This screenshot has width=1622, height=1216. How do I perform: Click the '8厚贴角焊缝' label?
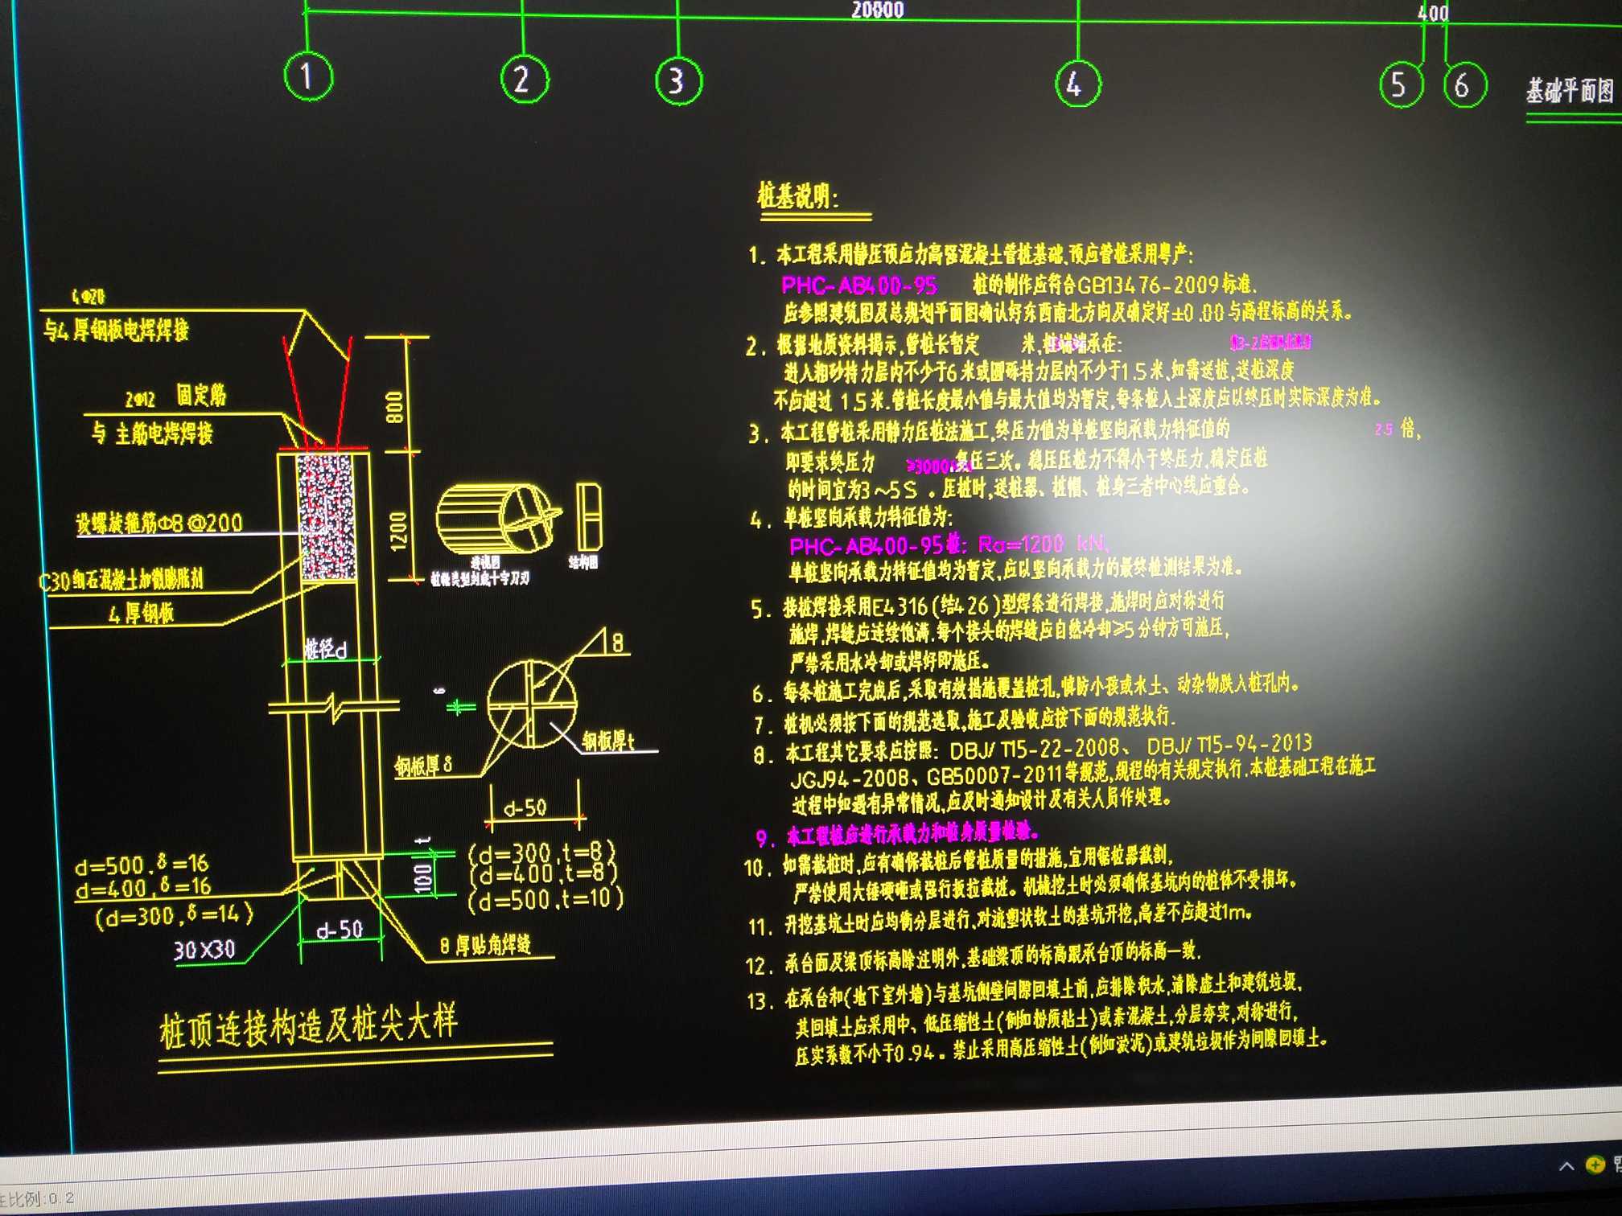tap(485, 945)
